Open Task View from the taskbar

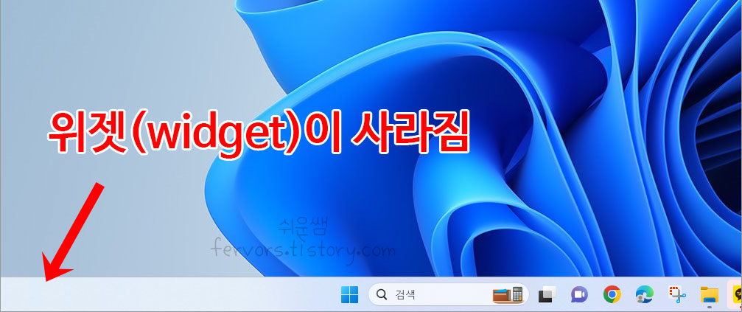point(547,294)
